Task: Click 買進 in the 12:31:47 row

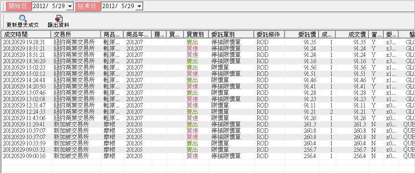Action: [192, 106]
